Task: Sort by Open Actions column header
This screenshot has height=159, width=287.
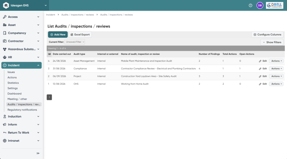Action: click(x=247, y=54)
